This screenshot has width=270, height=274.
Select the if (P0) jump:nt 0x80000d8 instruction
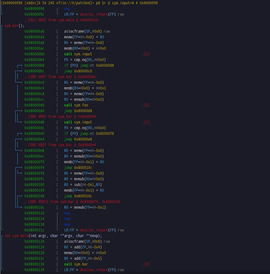tap(85, 65)
